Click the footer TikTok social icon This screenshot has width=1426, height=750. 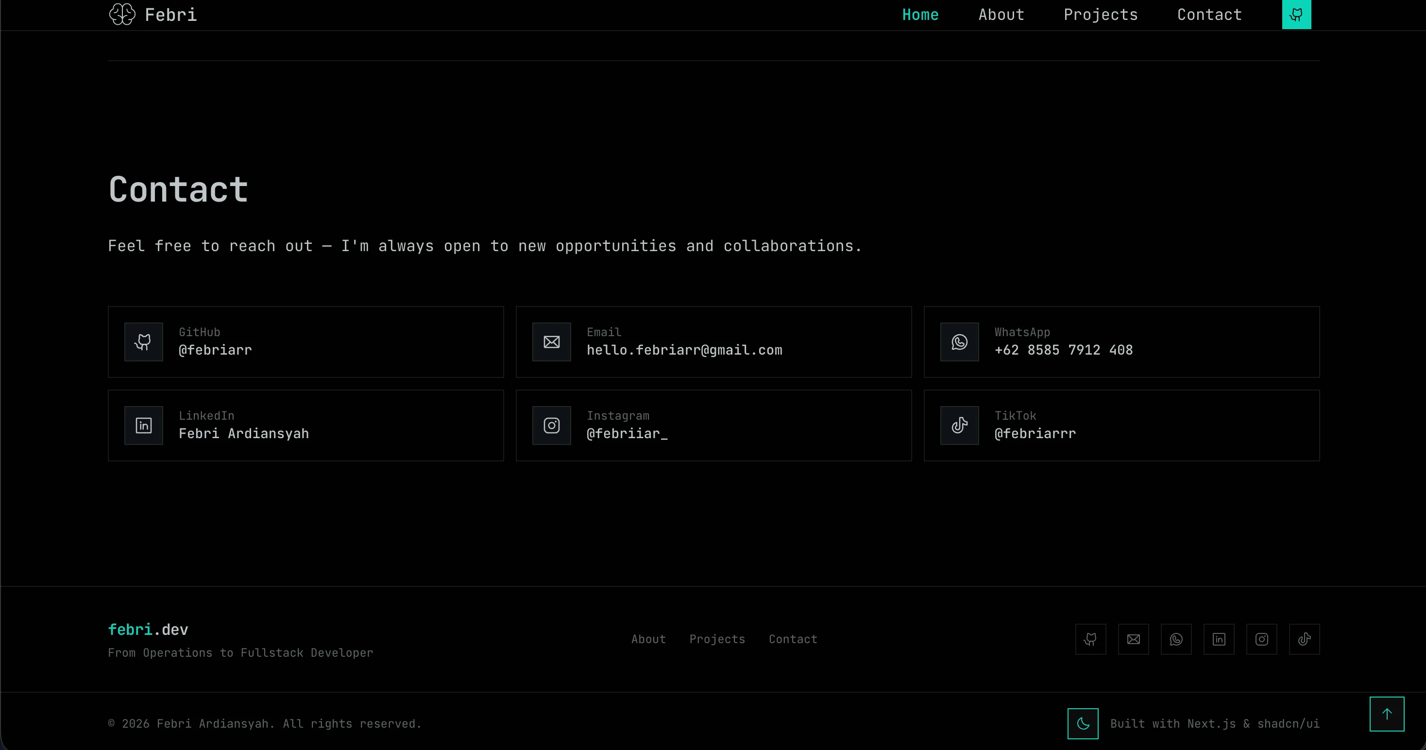(1304, 639)
